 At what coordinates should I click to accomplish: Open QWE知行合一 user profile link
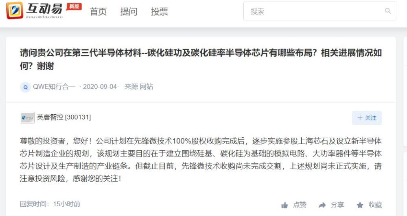point(54,87)
